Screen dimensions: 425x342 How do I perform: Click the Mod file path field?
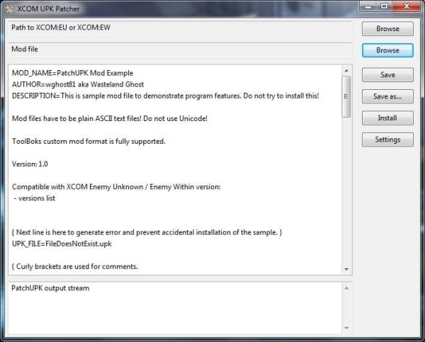pos(179,50)
